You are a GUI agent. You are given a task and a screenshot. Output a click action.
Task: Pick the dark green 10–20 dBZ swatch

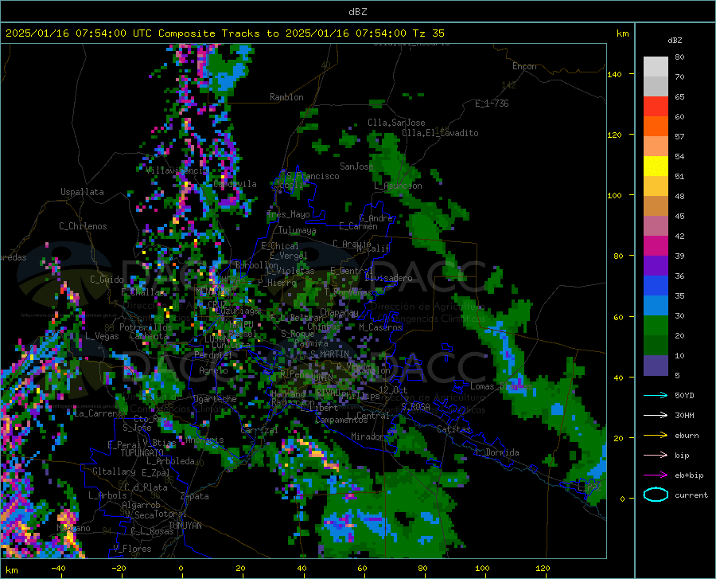[656, 345]
